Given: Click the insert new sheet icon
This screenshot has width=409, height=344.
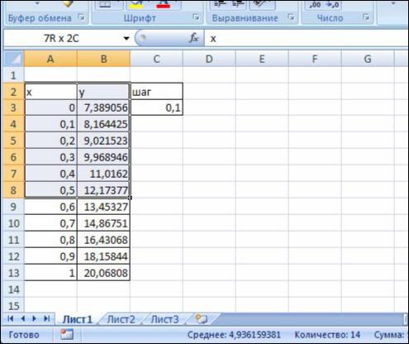Looking at the screenshot, I should pyautogui.click(x=202, y=319).
